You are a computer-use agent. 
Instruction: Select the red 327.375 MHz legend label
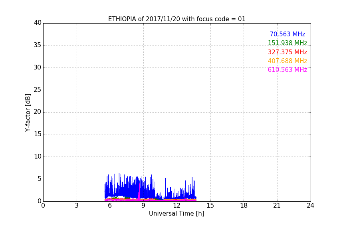(x=287, y=52)
